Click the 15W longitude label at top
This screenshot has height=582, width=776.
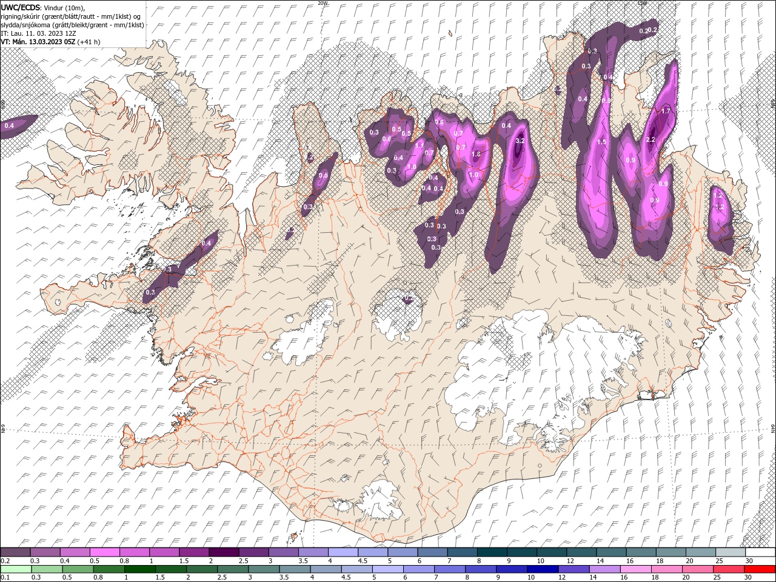(x=642, y=3)
